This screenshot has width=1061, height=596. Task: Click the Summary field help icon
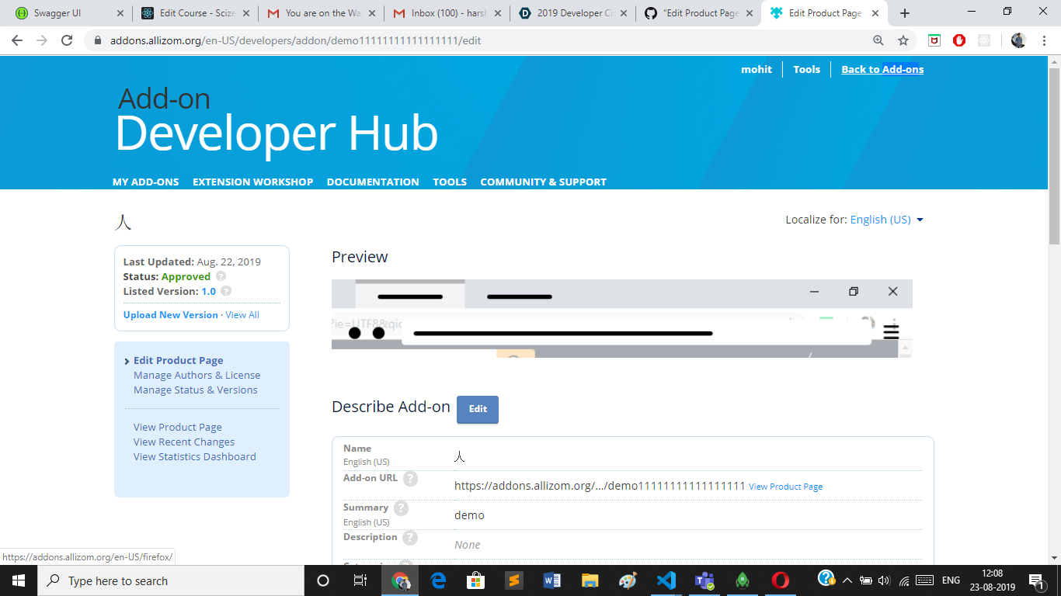pos(401,508)
